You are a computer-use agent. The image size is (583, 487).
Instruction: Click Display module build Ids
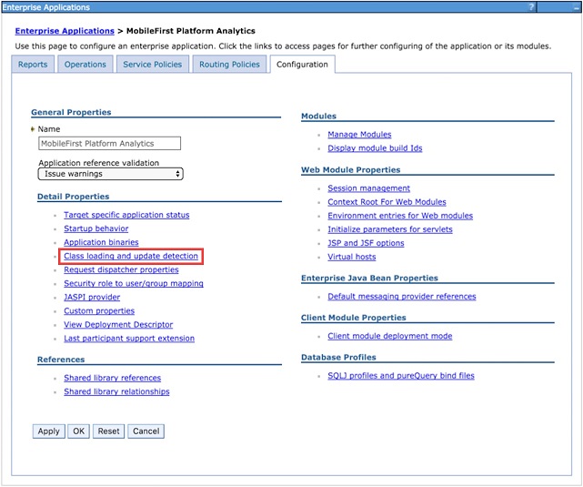pyautogui.click(x=375, y=148)
